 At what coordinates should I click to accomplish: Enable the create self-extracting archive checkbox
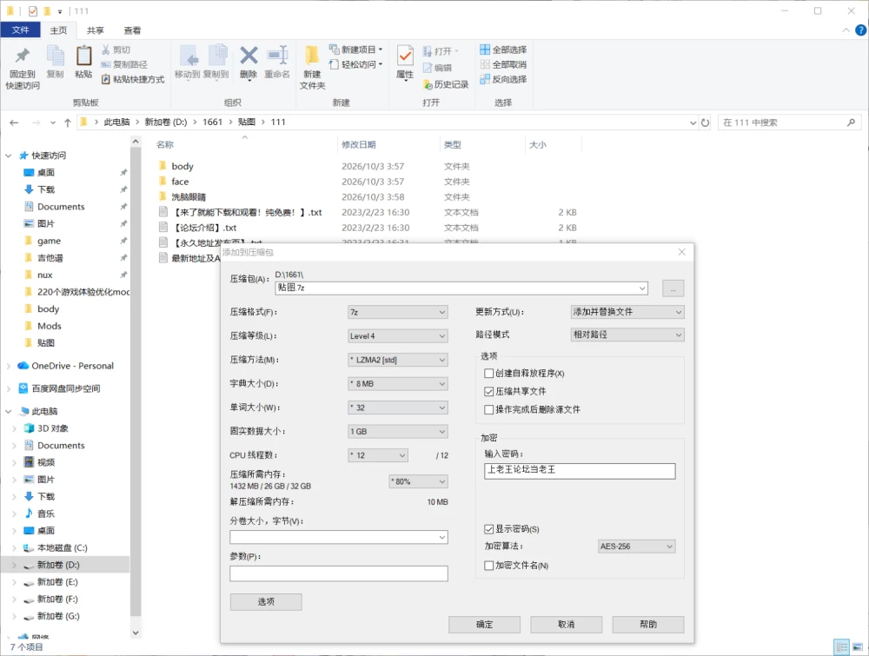click(488, 374)
